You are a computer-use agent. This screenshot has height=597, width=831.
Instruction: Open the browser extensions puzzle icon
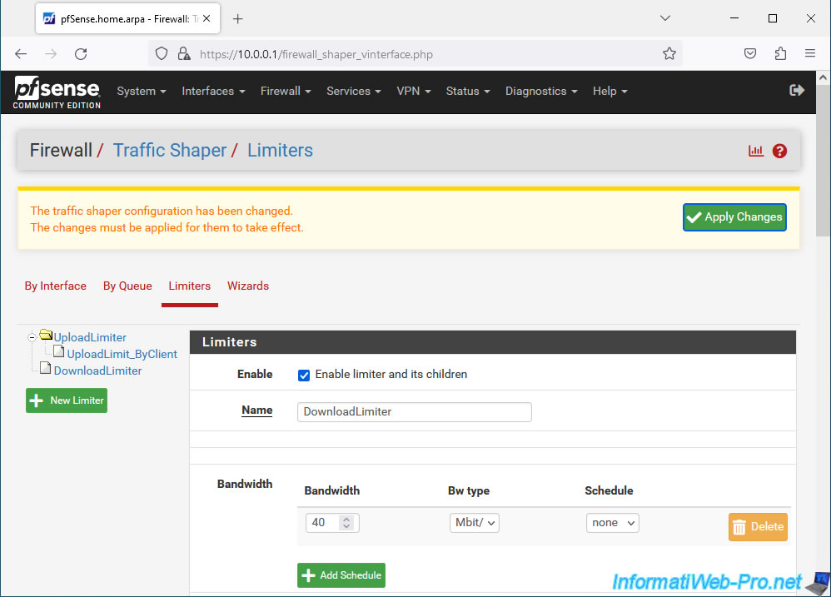(x=780, y=53)
